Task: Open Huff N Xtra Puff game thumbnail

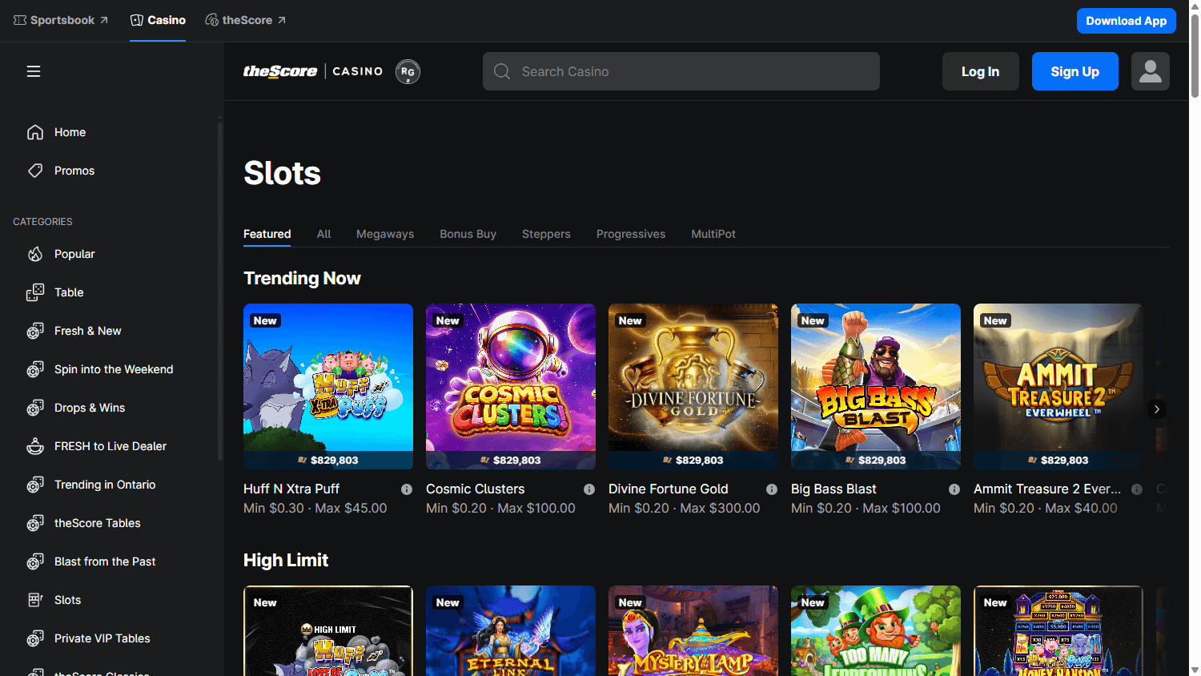Action: coord(328,386)
